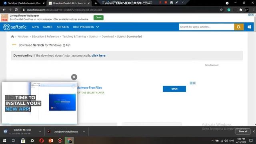Open the Download breadcrumb link

pos(108,36)
